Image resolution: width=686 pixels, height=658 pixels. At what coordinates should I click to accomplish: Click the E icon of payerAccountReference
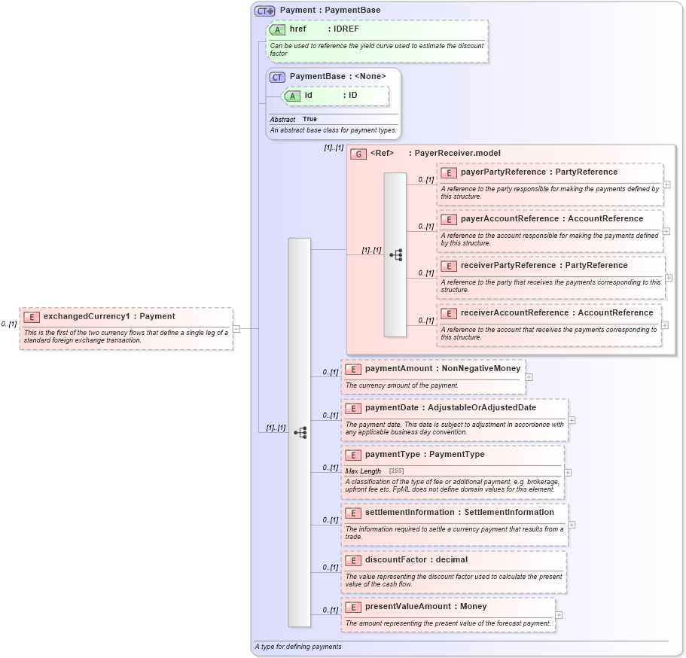pos(449,220)
